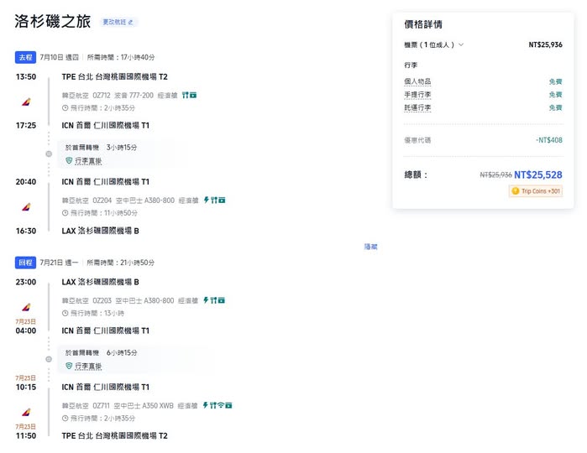The image size is (587, 453).
Task: Click the Asiana Airlines logo for flight OZ204
Action: pyautogui.click(x=26, y=206)
